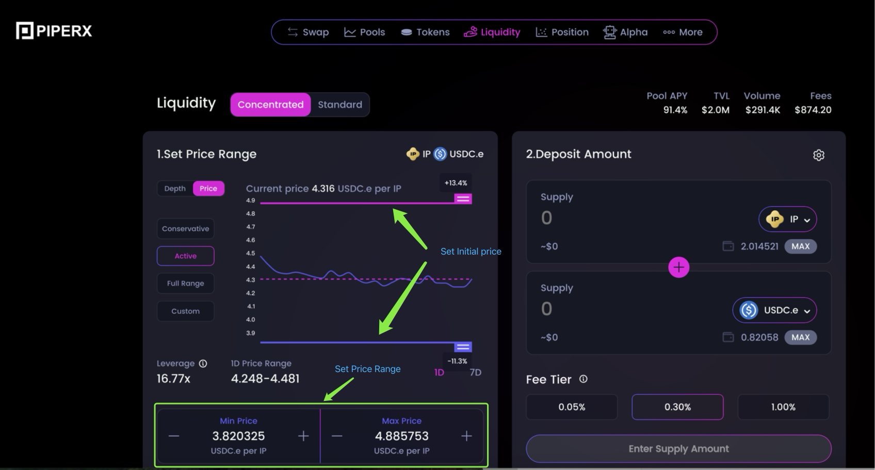Select the 1.00% fee tier
This screenshot has width=875, height=470.
pyautogui.click(x=783, y=407)
